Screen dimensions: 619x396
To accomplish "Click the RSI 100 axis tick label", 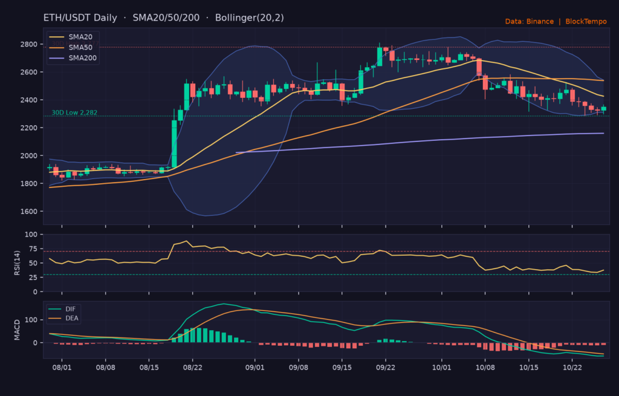I will pos(31,235).
